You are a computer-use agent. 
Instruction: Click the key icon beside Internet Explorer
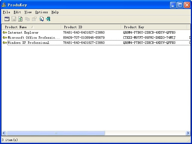pos(5,32)
